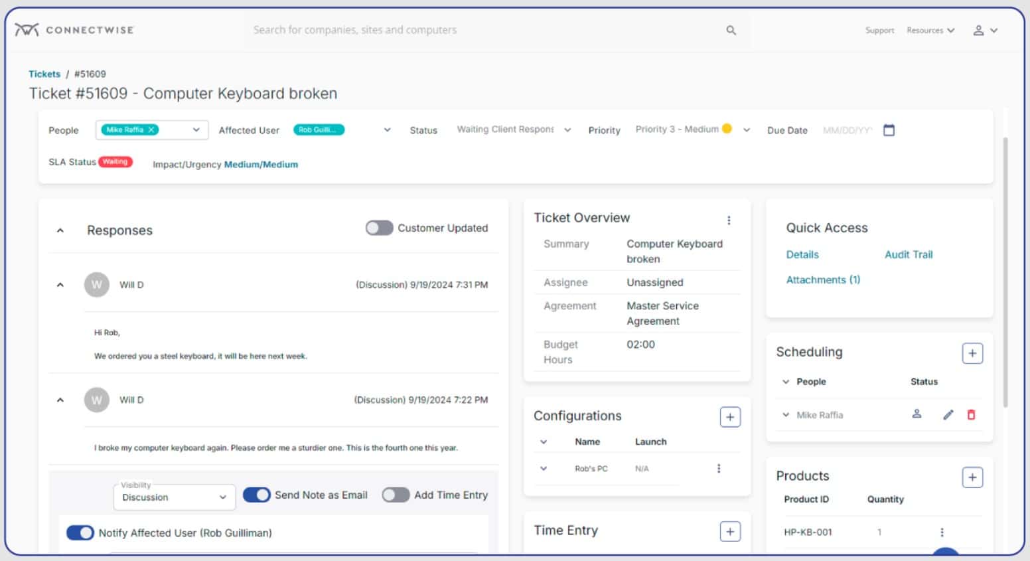Viewport: 1030px width, 561px height.
Task: Collapse Will D's 7:22 PM response
Action: pyautogui.click(x=60, y=400)
